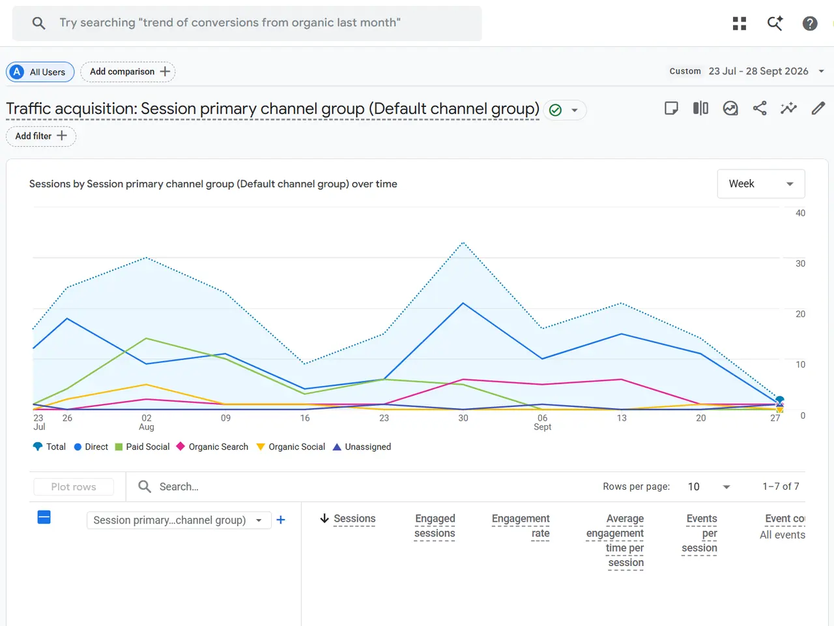
Task: Click the All Users avatar badge
Action: click(18, 72)
